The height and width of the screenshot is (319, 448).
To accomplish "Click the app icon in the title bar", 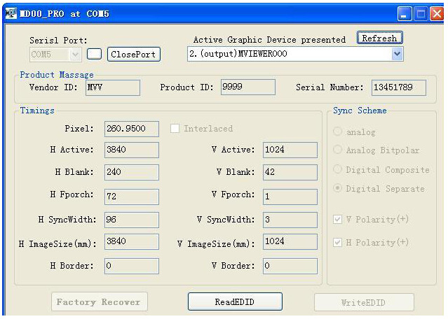I will point(10,13).
